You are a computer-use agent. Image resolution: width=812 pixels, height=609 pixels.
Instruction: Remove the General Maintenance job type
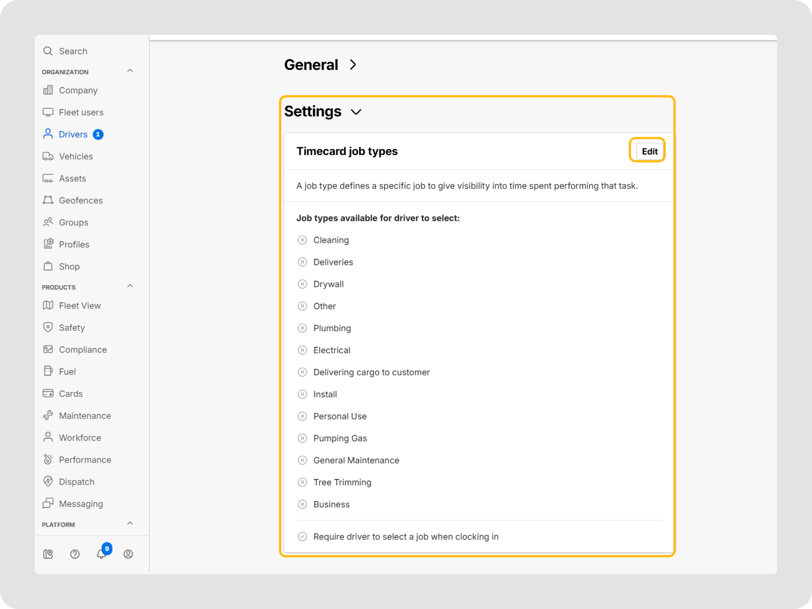click(x=302, y=460)
